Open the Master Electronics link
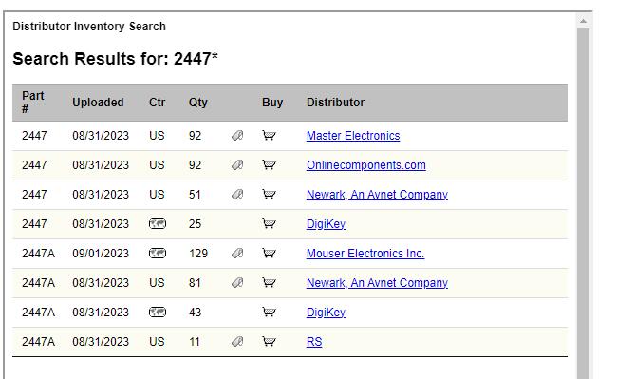Viewport: 617px width, 379px height. pos(353,136)
